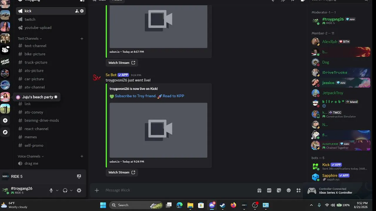
Task: Open Microsoft Edge from the taskbar
Action: [179, 205]
